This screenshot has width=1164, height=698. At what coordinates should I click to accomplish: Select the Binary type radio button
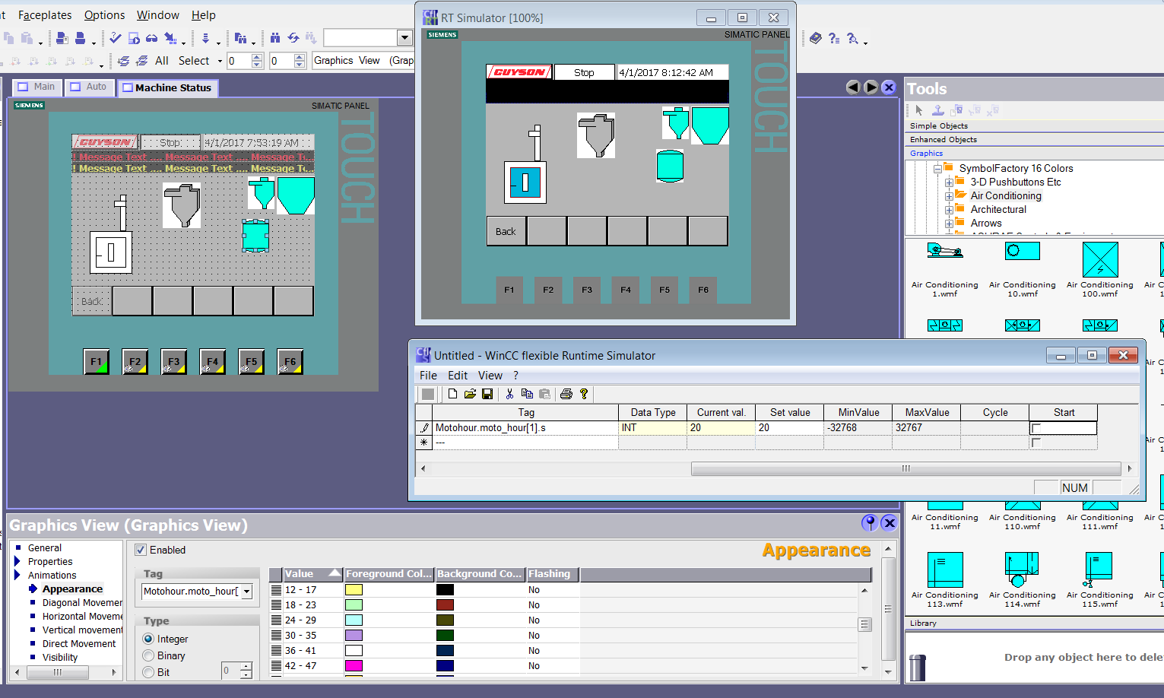tap(148, 655)
